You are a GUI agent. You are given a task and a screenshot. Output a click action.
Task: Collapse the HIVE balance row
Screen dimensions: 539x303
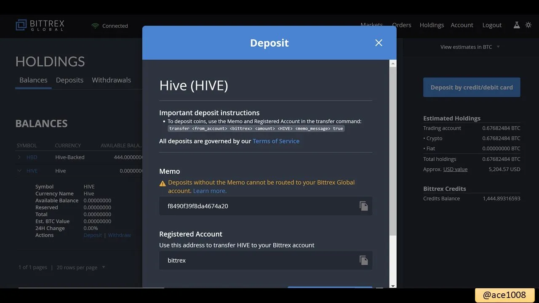click(19, 171)
